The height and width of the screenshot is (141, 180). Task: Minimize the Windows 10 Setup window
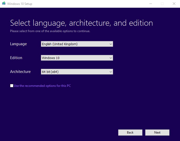[x=151, y=4]
